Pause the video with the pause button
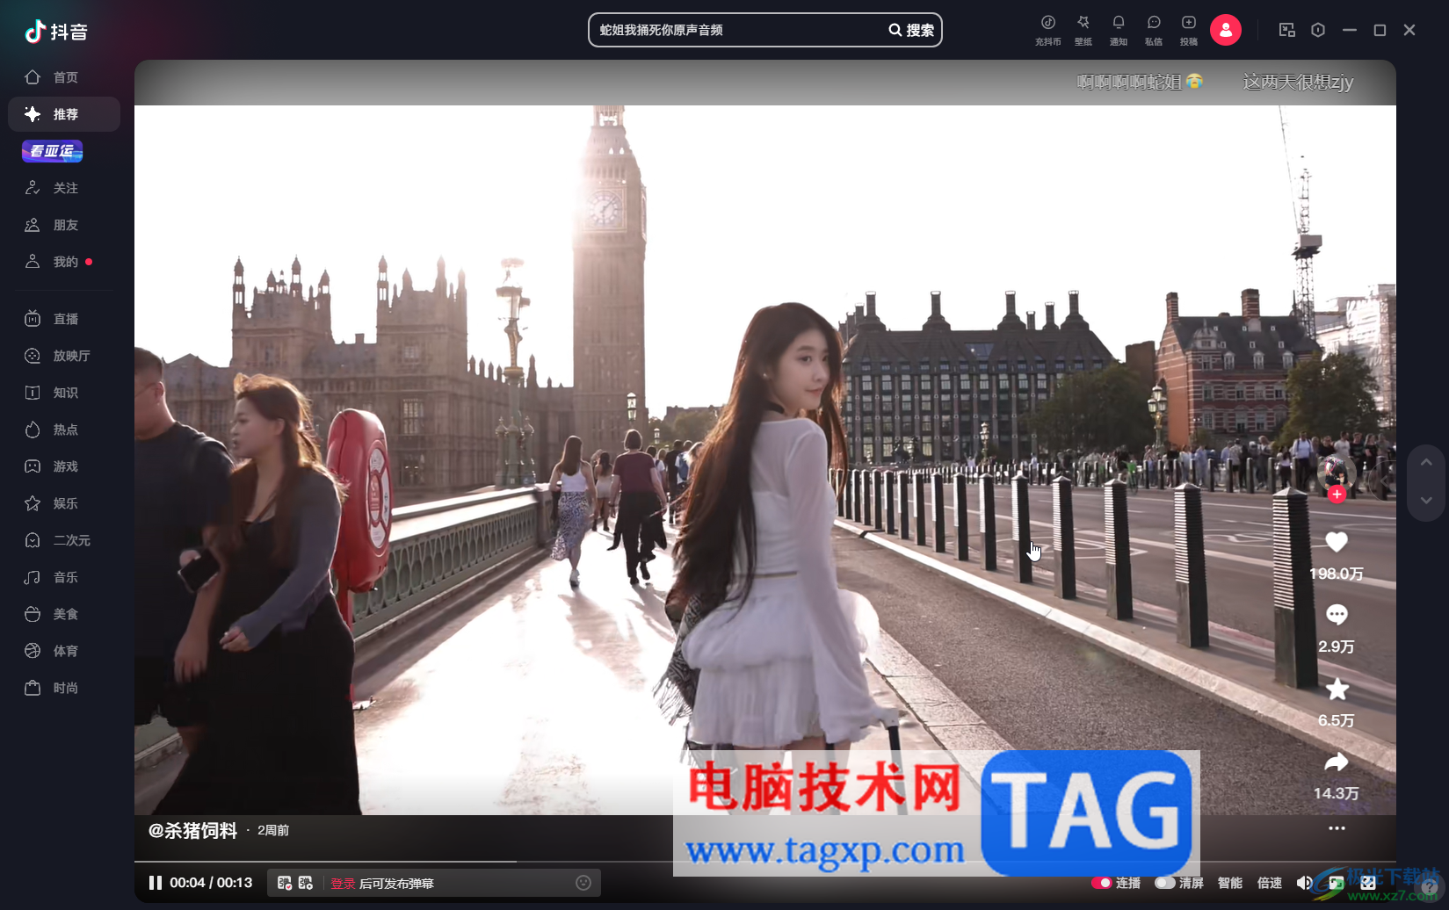This screenshot has width=1449, height=910. [x=156, y=883]
